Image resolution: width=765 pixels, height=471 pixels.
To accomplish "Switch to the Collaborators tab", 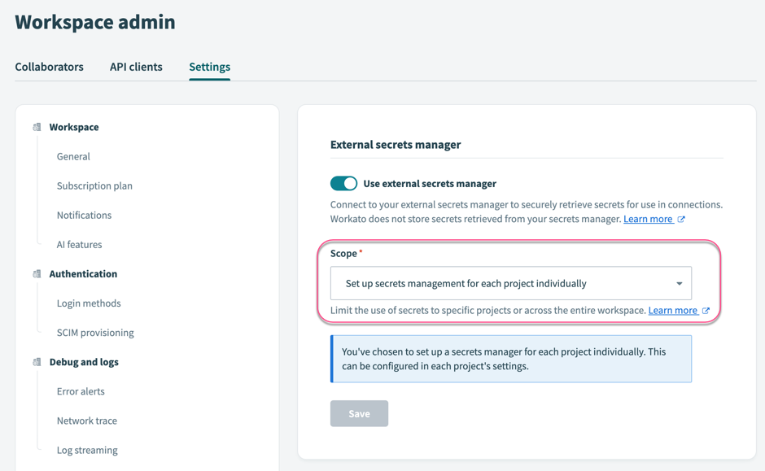I will point(49,67).
